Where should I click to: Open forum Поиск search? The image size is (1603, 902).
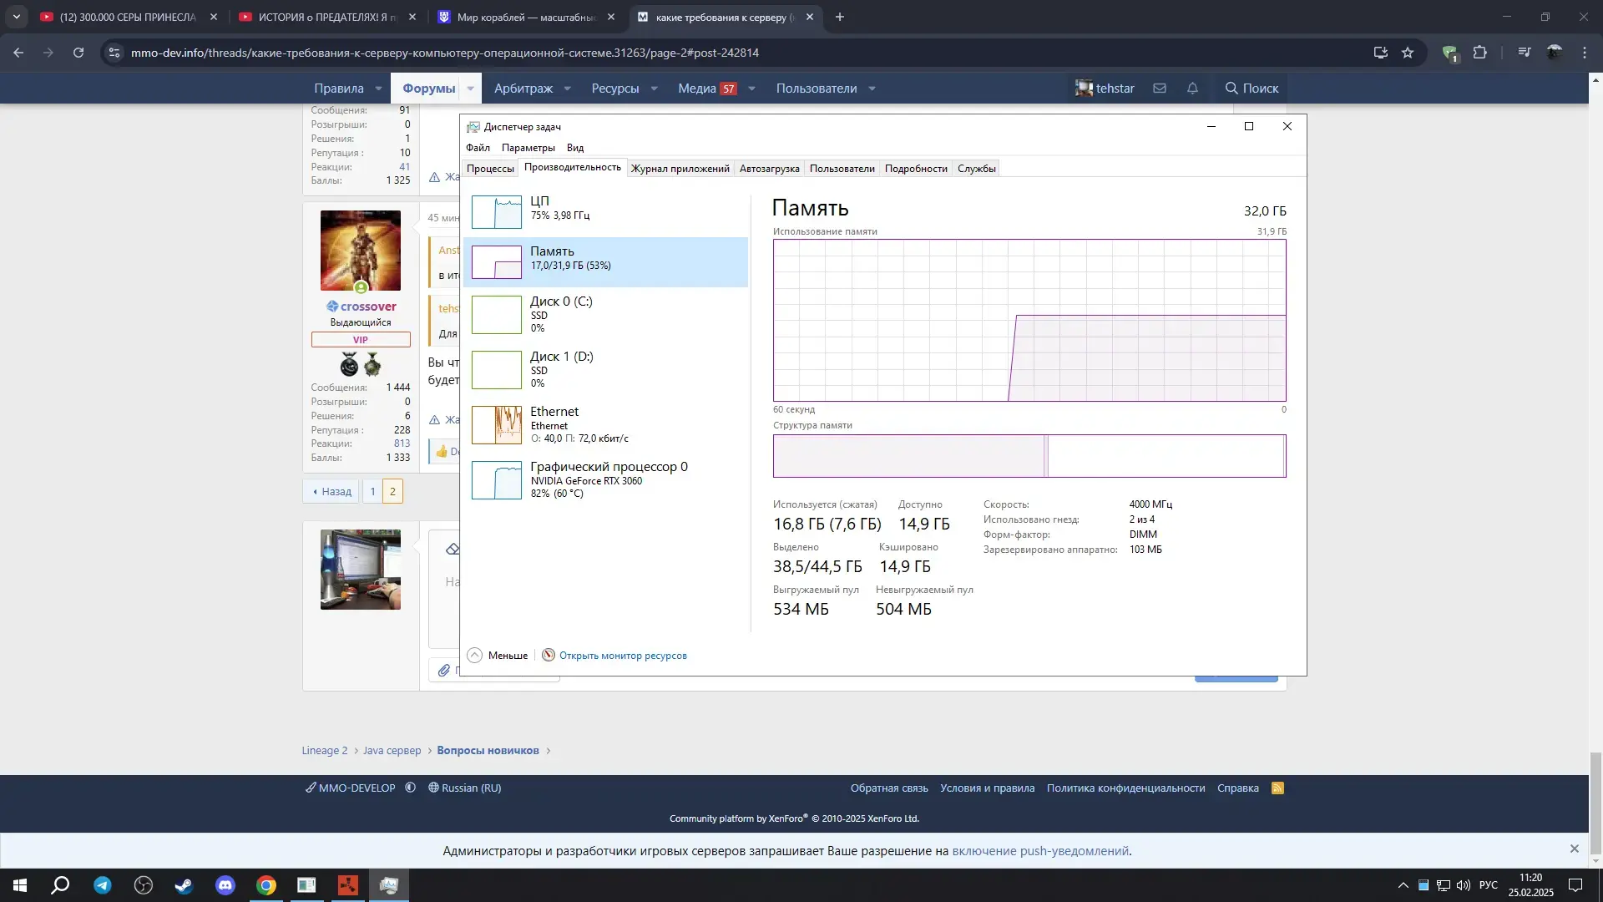pos(1252,88)
